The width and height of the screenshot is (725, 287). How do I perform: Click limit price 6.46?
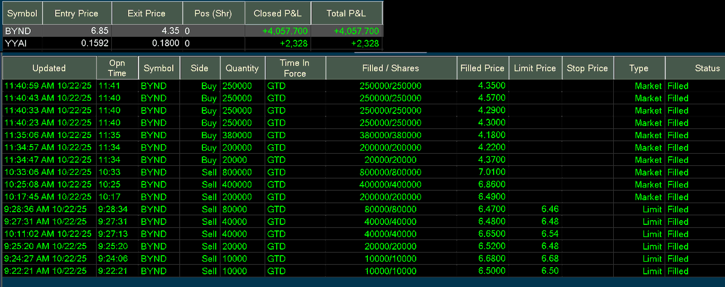549,209
